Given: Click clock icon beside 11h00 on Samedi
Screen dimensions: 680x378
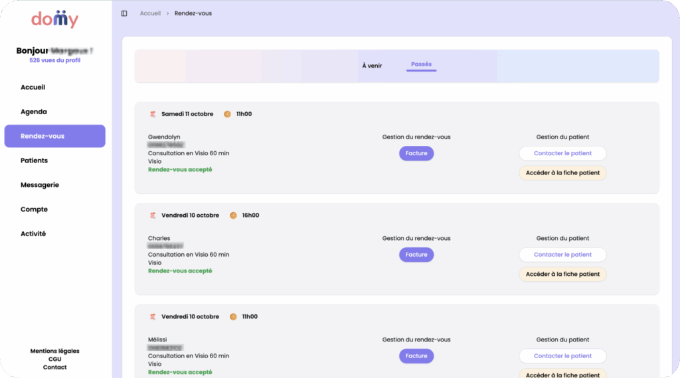Looking at the screenshot, I should (227, 114).
